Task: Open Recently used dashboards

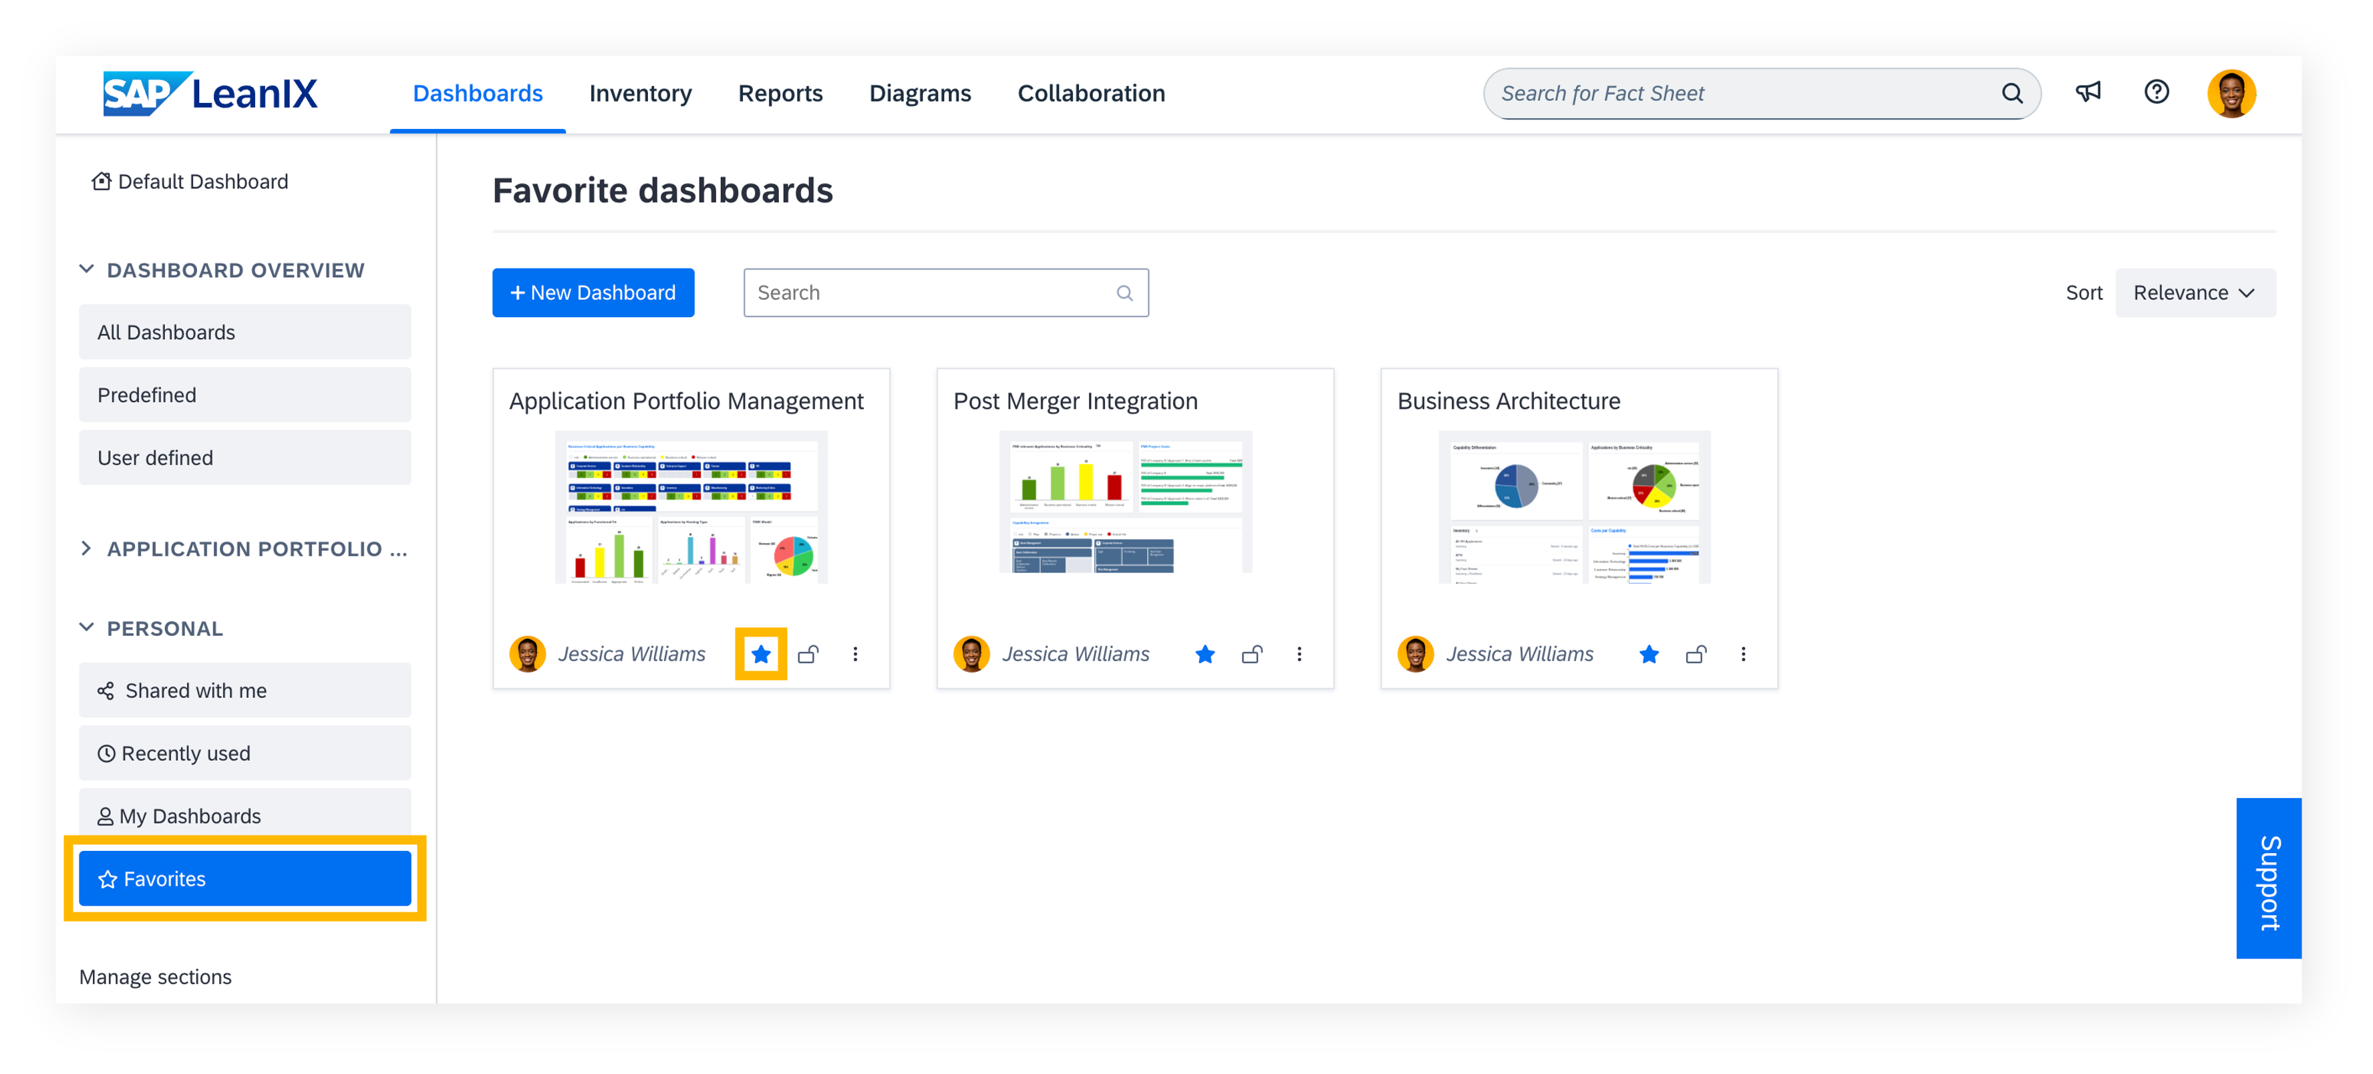Action: click(245, 753)
